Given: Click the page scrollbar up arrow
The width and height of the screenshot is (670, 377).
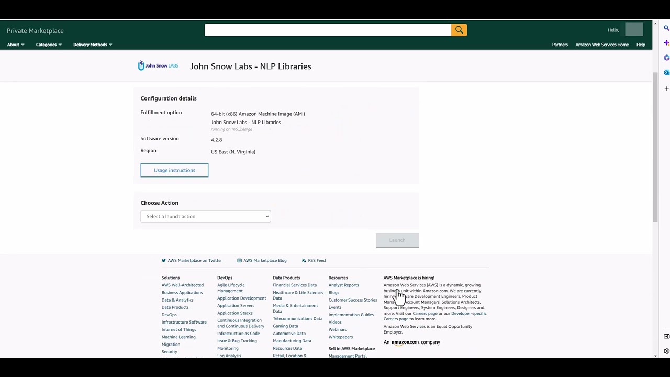Looking at the screenshot, I should click(655, 23).
